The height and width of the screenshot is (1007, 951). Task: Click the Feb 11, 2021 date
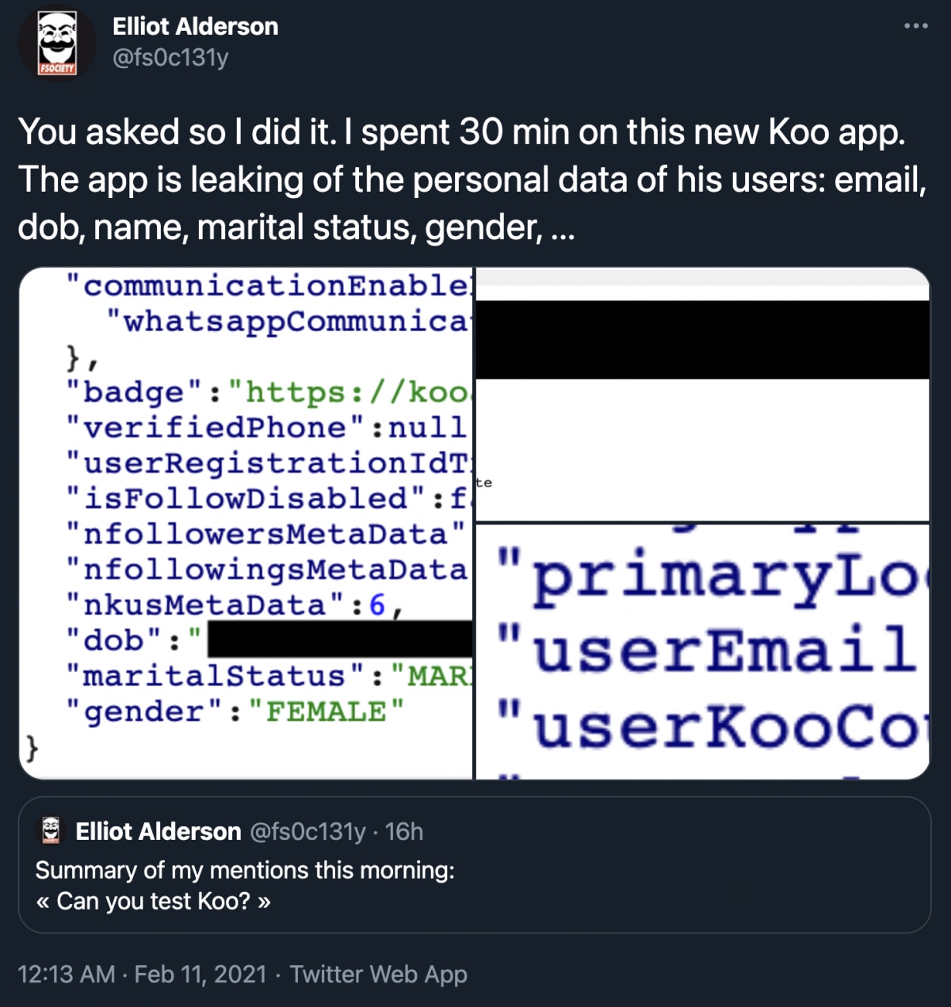click(201, 974)
